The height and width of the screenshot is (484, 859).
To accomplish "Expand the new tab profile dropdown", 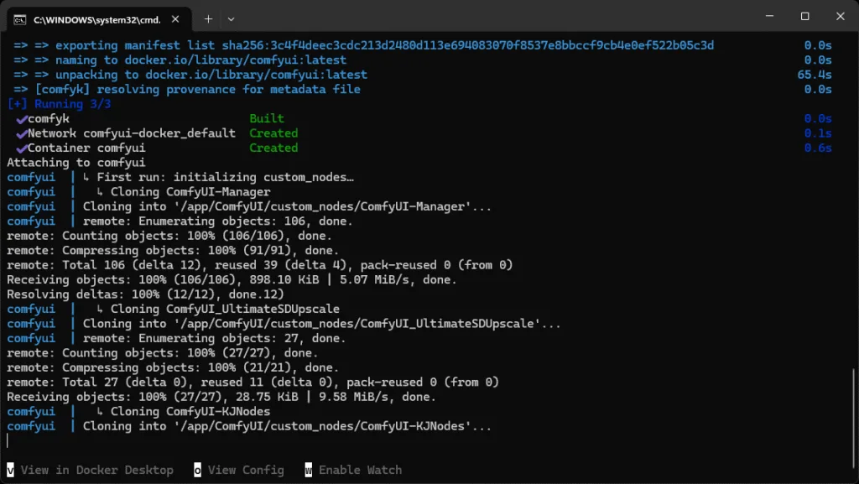I will [232, 18].
